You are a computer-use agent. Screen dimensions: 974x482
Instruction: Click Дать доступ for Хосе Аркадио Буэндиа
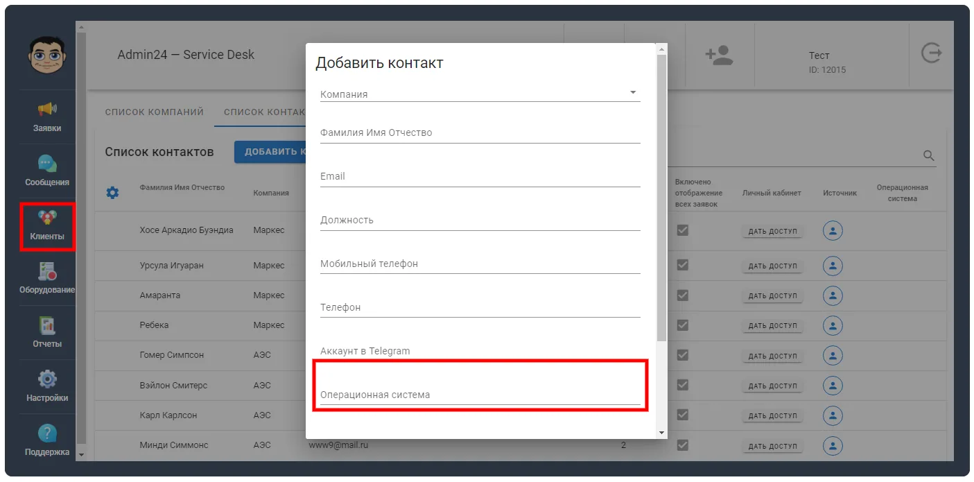772,231
